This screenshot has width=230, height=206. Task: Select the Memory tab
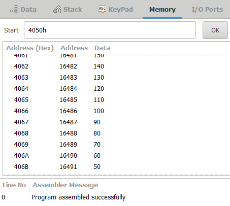[x=162, y=10]
